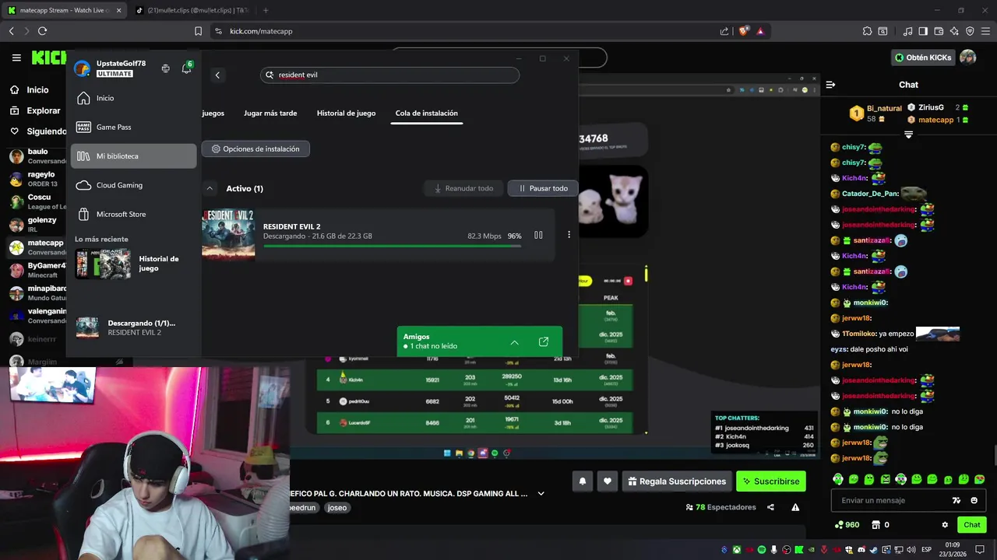Click Pausar todo button

click(543, 188)
